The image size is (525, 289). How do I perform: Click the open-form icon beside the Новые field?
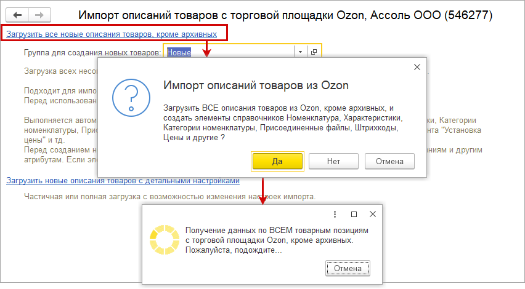click(x=314, y=52)
